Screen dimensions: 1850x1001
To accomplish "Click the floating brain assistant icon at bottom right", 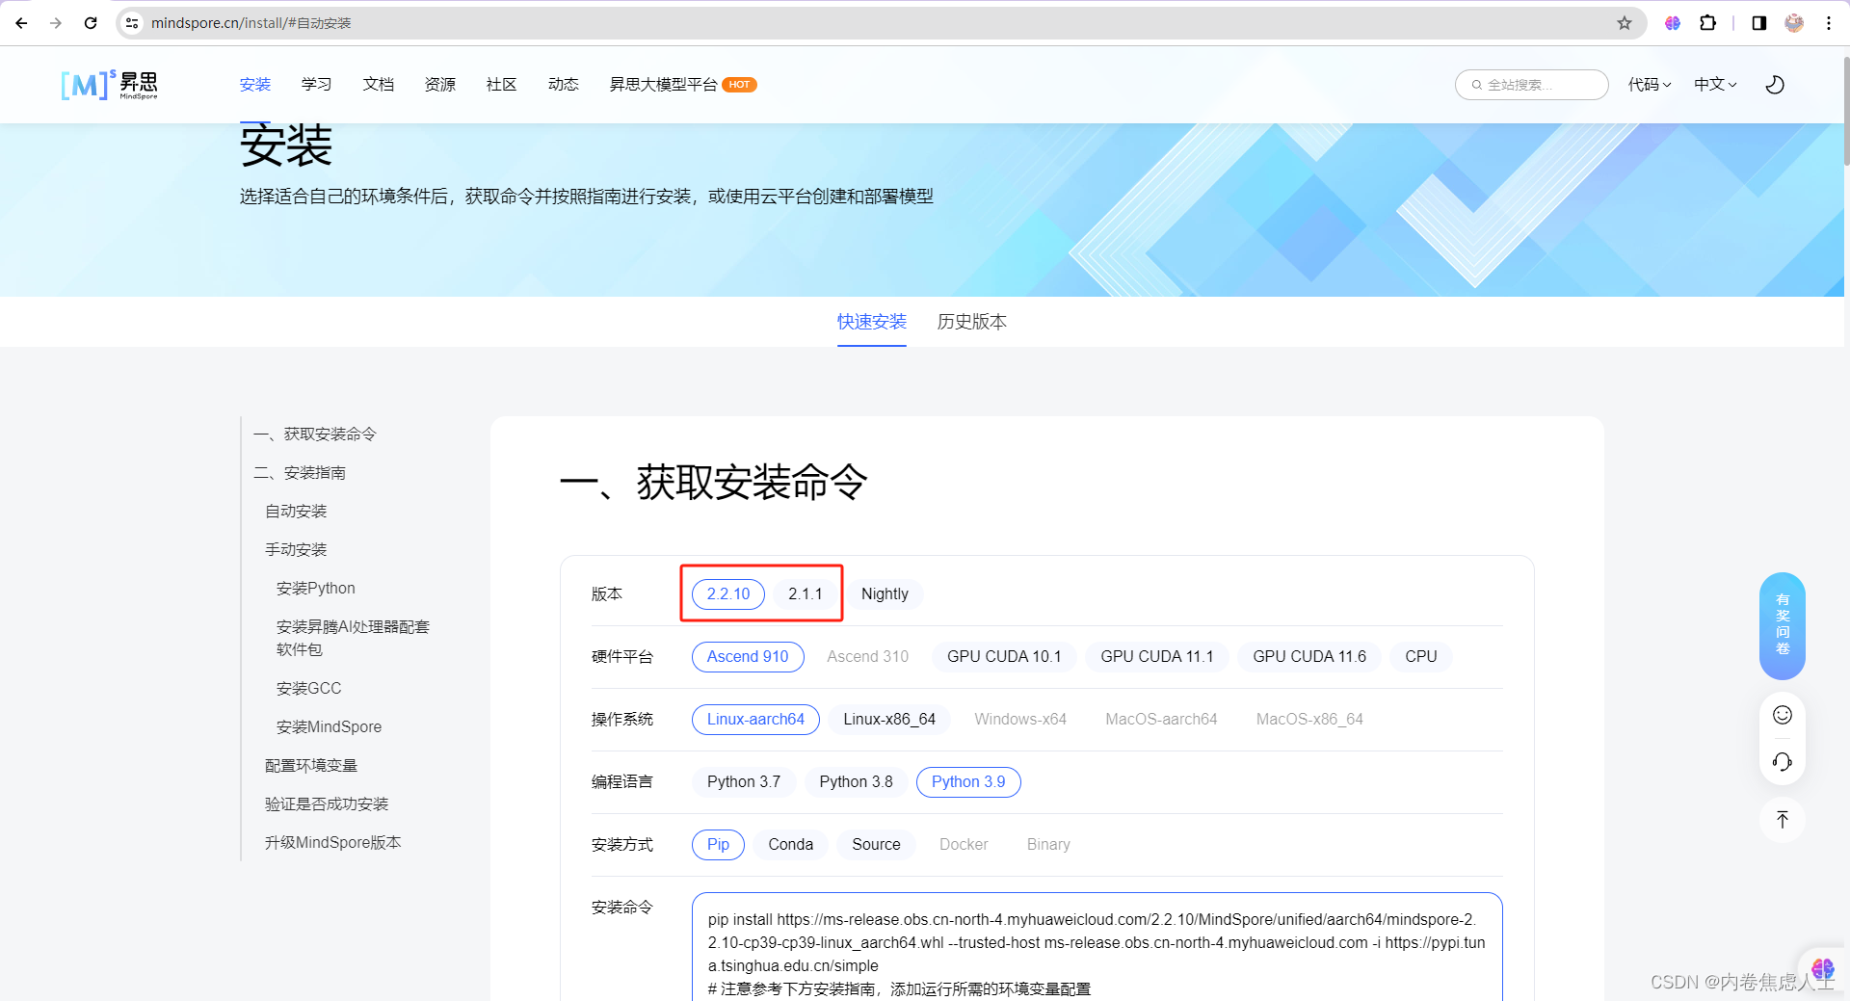I will point(1822,968).
